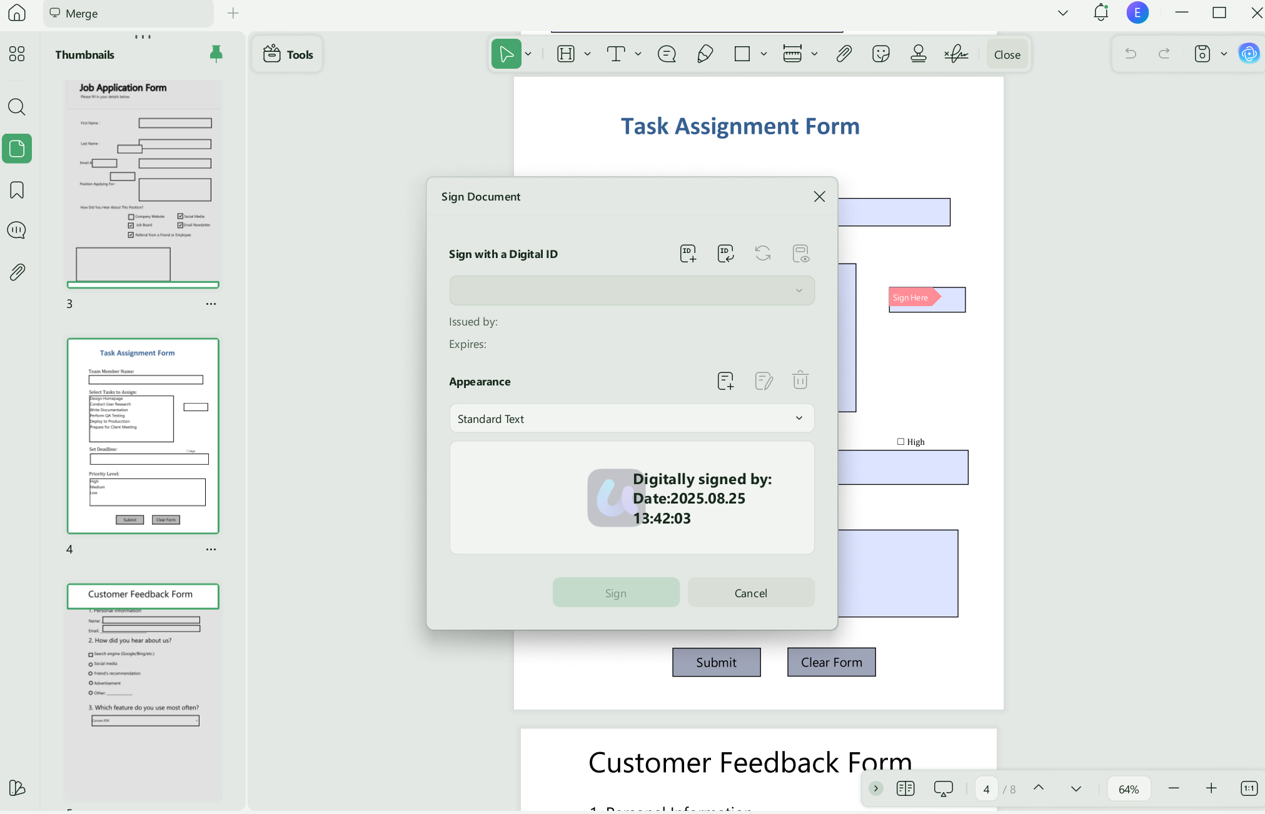This screenshot has height=814, width=1265.
Task: Click the Undo arrow
Action: (1131, 54)
